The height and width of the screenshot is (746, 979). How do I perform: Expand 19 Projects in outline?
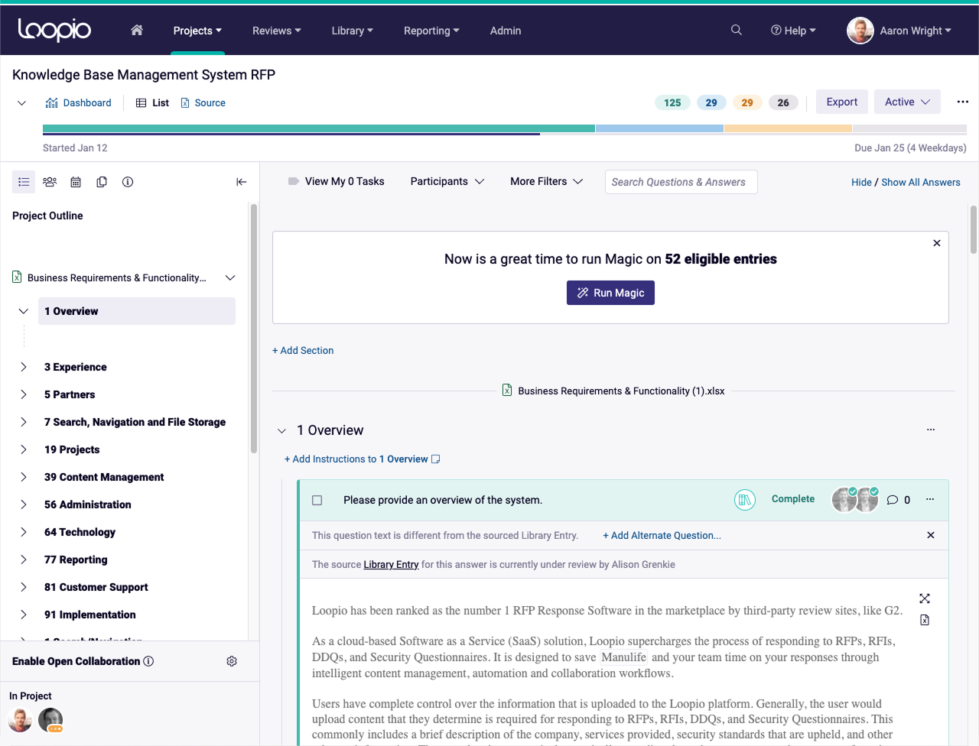[24, 449]
